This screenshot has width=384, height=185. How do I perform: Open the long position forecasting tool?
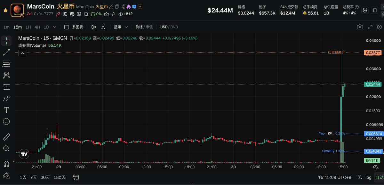coord(6,87)
